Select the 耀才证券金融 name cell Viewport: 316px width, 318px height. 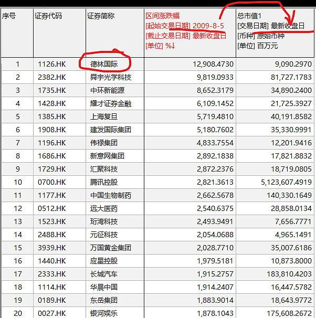(111, 103)
